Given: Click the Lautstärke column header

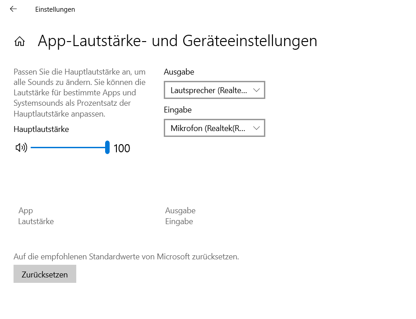Looking at the screenshot, I should click(36, 221).
